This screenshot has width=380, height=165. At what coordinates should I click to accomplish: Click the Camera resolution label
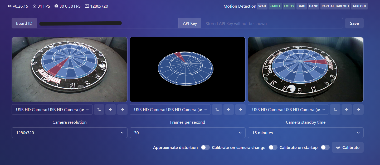tap(70, 122)
